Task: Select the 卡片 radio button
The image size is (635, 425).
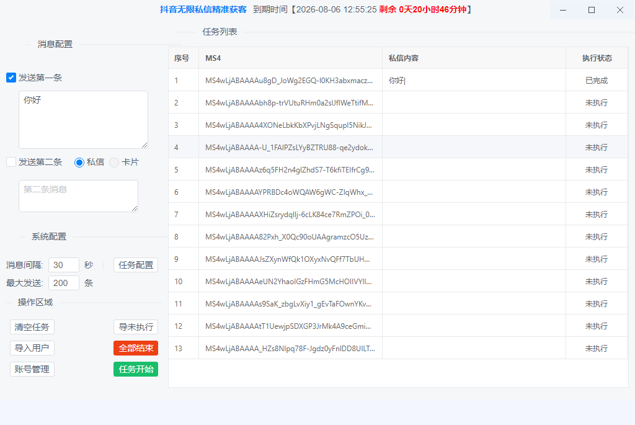Action: [x=114, y=163]
